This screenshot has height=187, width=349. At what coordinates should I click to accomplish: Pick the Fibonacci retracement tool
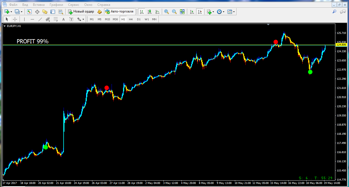[56, 19]
